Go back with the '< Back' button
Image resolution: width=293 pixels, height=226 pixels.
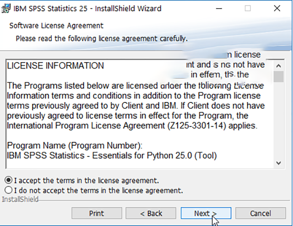151,213
